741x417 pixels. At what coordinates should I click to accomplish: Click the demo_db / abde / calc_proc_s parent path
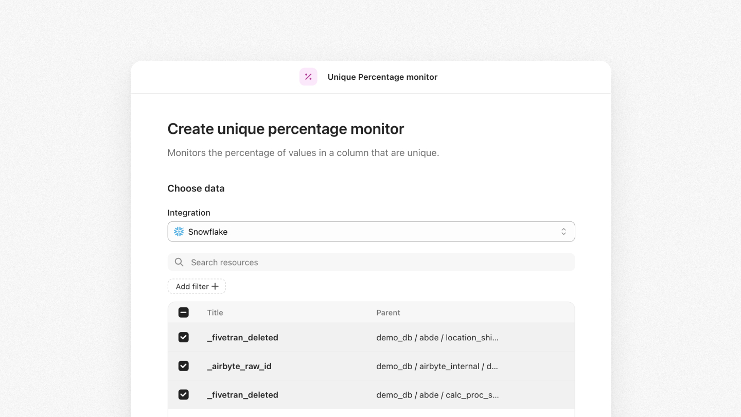pyautogui.click(x=437, y=395)
